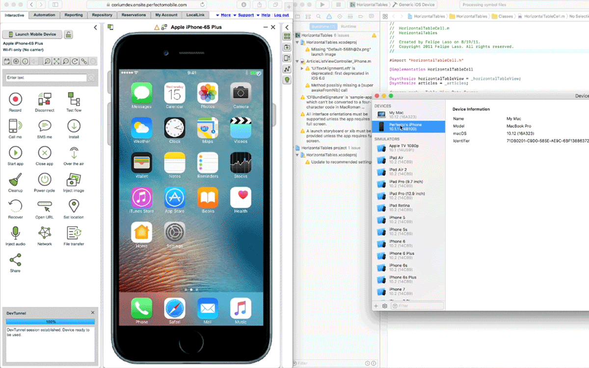Click the Launch Mobile Device button
This screenshot has height=368, width=589.
click(32, 34)
